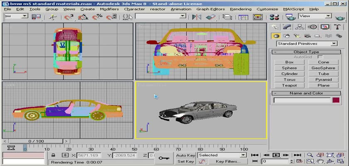The height and width of the screenshot is (166, 349).
Task: Toggle Absolute/Offset transform mode icon
Action: pyautogui.click(x=65, y=155)
